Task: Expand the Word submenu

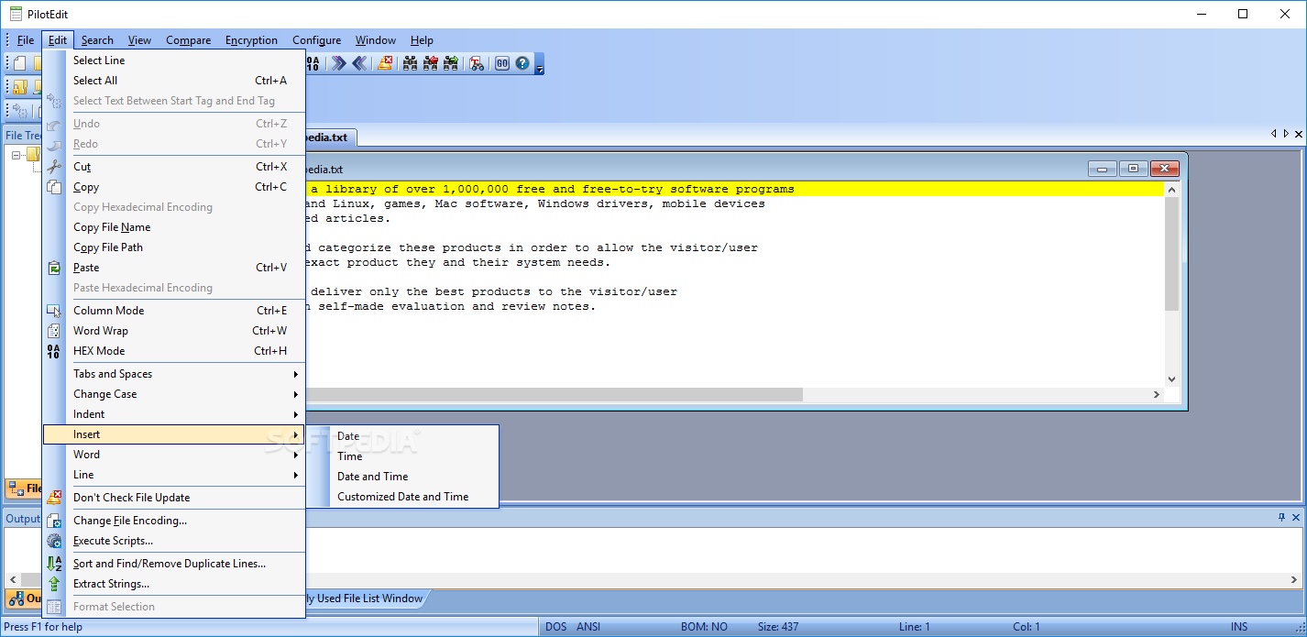Action: [x=174, y=455]
